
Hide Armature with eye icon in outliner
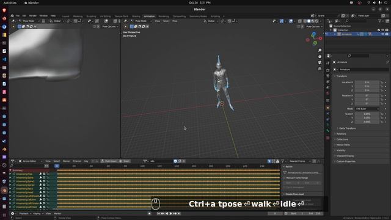(383, 34)
